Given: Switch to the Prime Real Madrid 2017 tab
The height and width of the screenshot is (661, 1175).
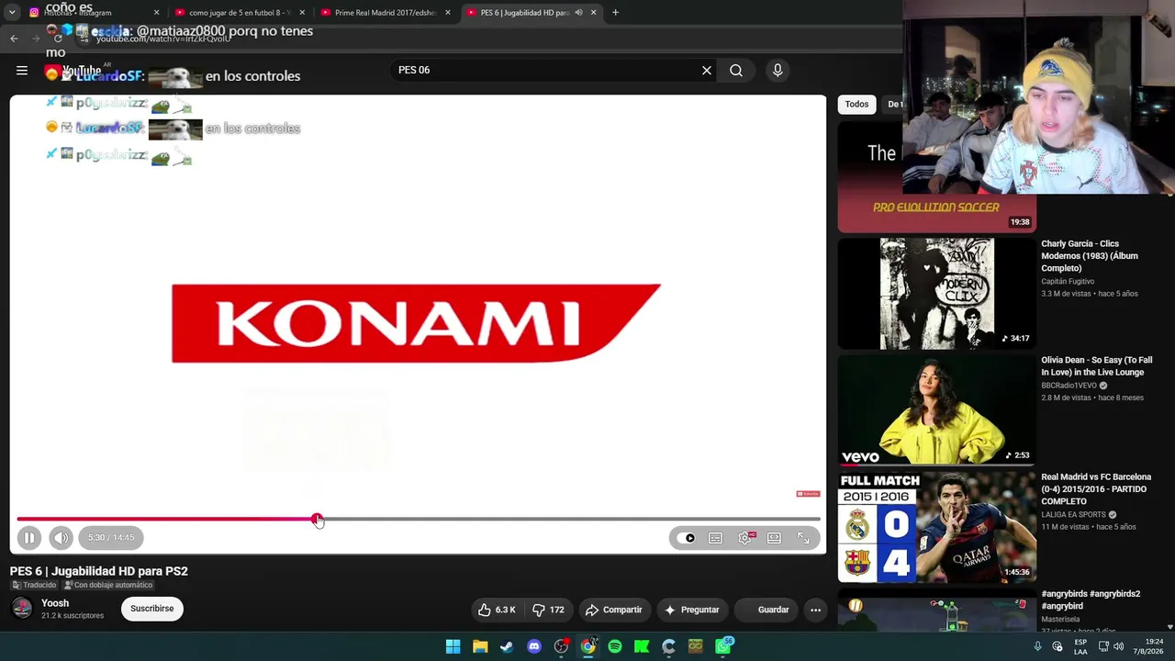Looking at the screenshot, I should click(x=385, y=13).
